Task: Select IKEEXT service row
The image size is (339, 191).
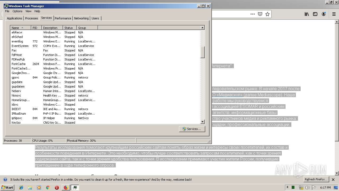Action: click(x=105, y=109)
